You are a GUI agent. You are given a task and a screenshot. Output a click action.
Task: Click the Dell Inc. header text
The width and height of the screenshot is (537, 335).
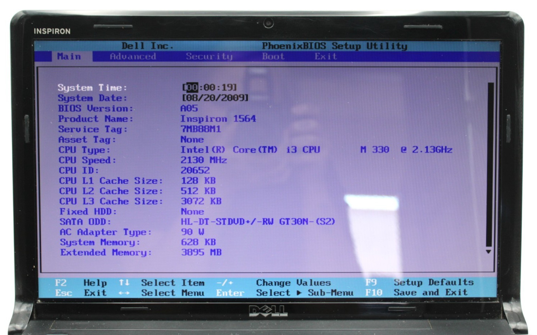[x=148, y=46]
